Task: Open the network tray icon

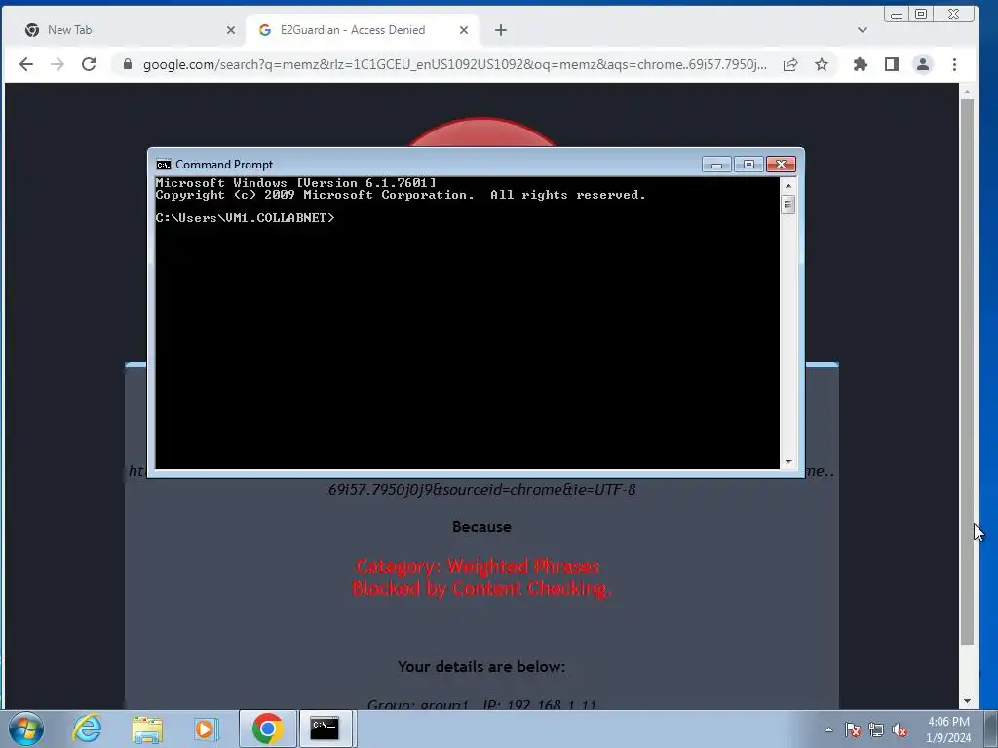Action: [876, 729]
